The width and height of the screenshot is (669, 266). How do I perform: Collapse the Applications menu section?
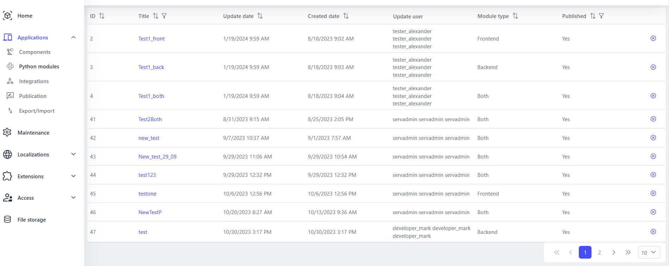point(73,37)
